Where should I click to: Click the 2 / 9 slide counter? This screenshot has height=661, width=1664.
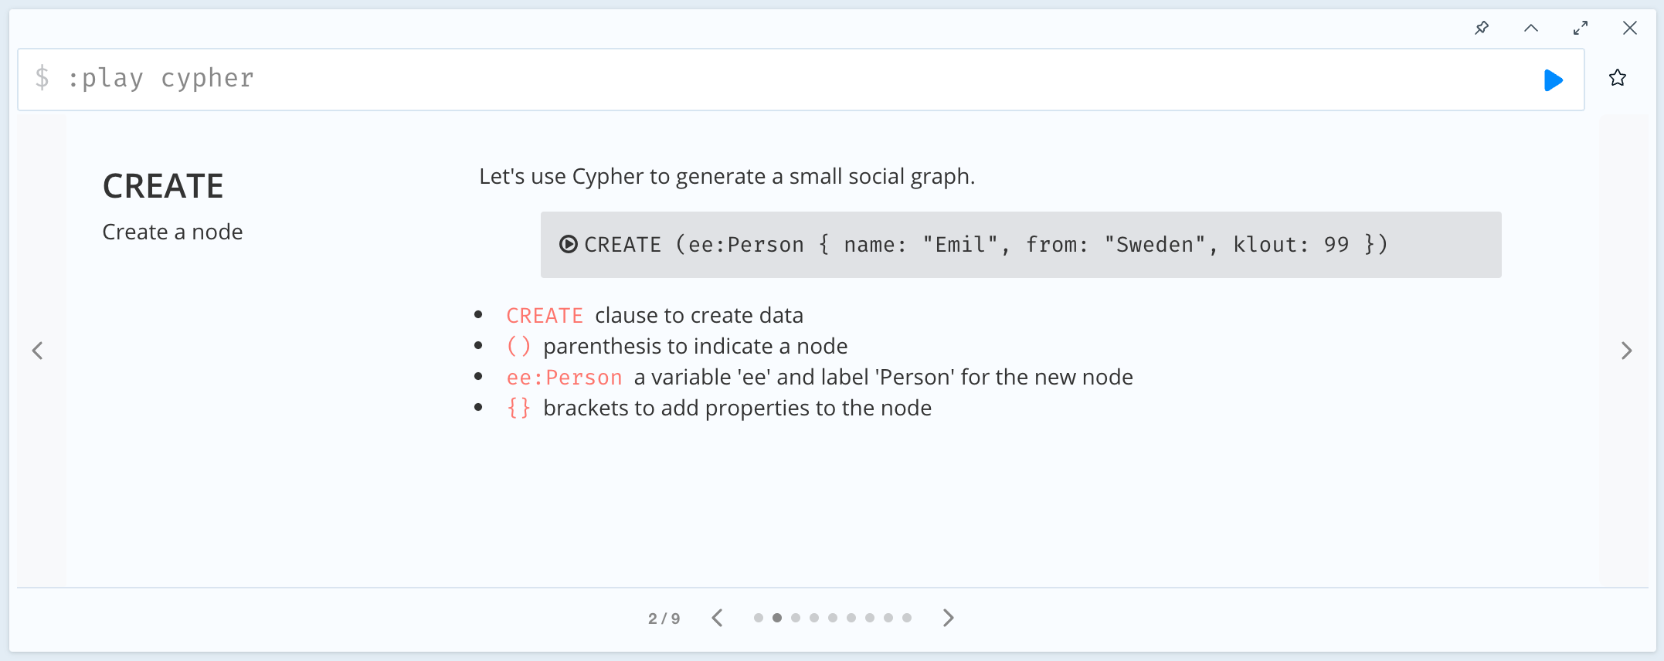coord(664,618)
